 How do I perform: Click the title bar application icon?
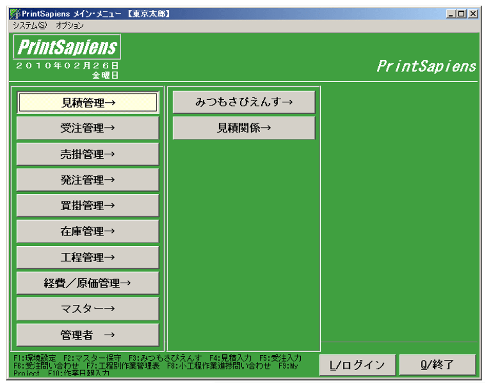coord(15,14)
